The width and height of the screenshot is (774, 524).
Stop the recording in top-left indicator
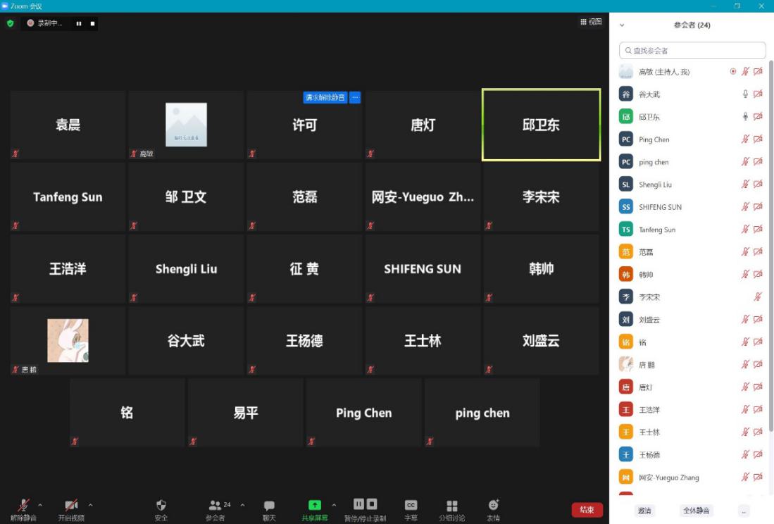click(x=92, y=23)
